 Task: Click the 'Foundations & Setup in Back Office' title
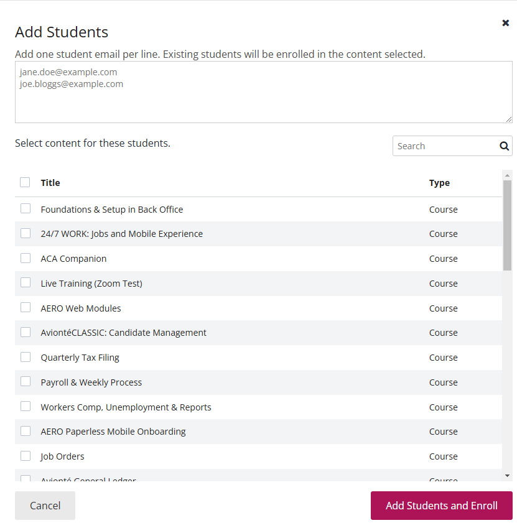click(x=112, y=210)
